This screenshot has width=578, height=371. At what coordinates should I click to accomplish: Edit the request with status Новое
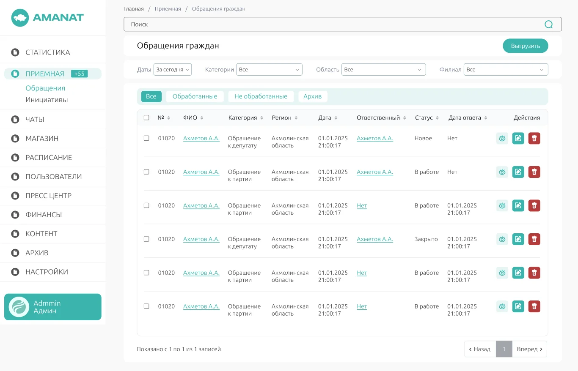(x=518, y=138)
